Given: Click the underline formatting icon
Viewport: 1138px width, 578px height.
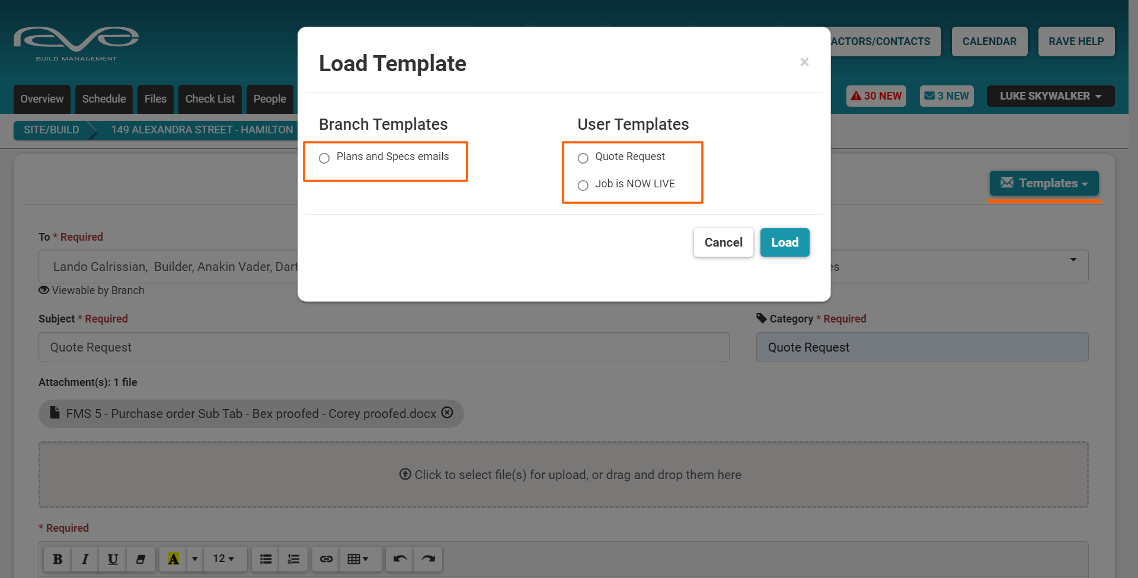Looking at the screenshot, I should [113, 559].
